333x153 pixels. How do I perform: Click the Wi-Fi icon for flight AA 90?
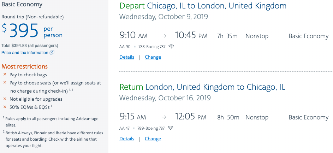point(171,46)
